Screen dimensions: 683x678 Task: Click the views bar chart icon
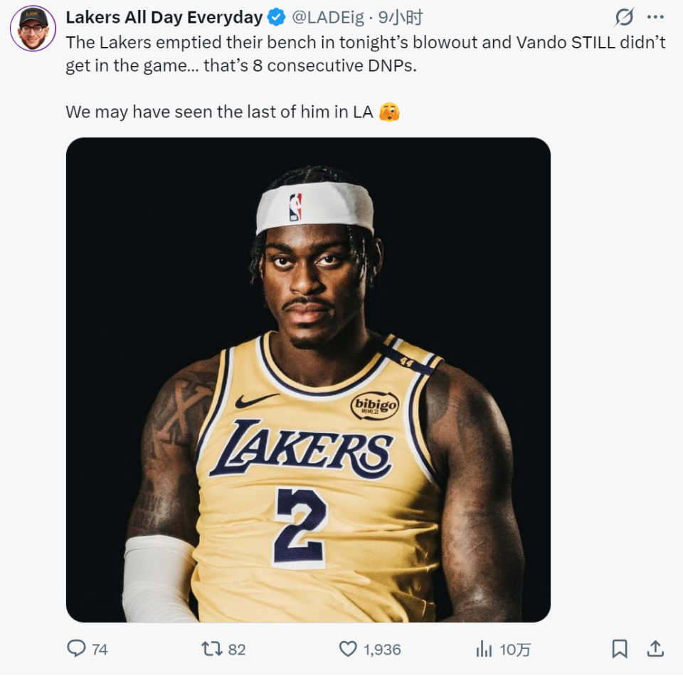point(484,648)
